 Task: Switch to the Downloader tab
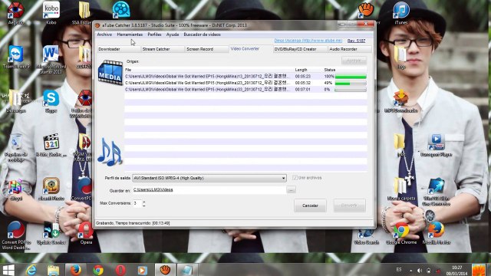(x=119, y=49)
